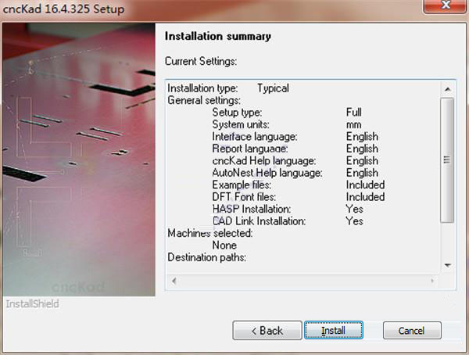This screenshot has height=355, width=469.
Task: Click the 'DFT Font files:' label
Action: tap(244, 196)
